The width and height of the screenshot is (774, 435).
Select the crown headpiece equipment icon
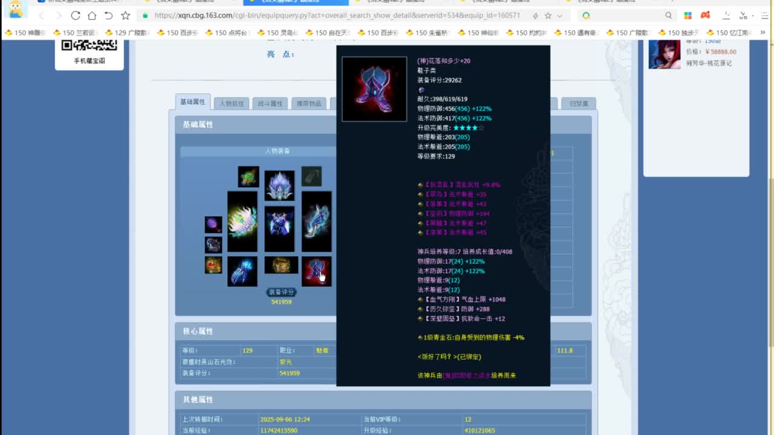(x=279, y=185)
